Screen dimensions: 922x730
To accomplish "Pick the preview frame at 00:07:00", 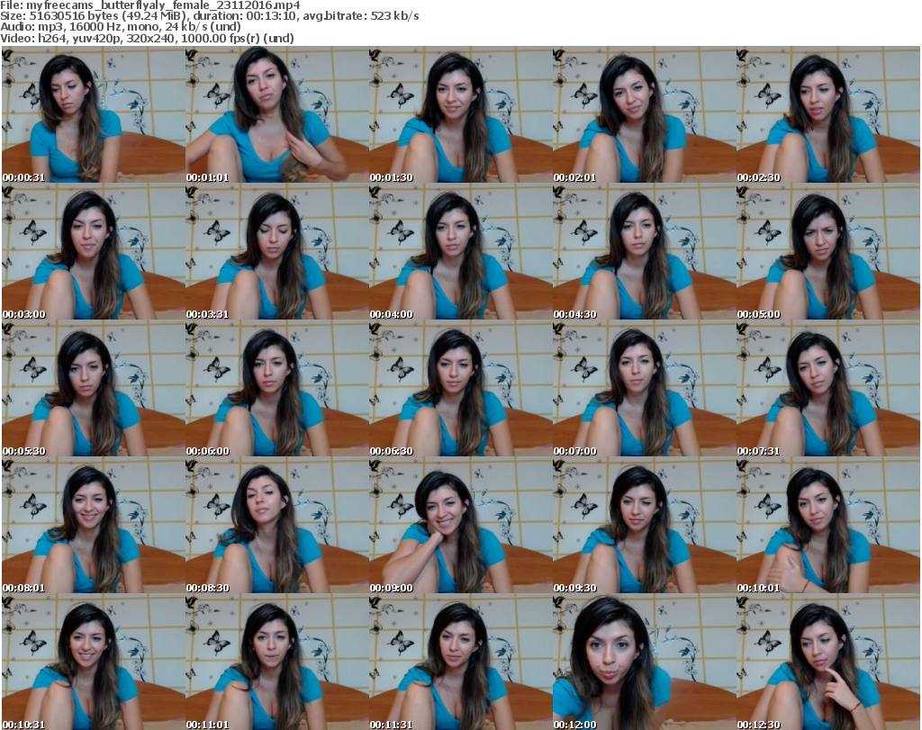I will click(645, 389).
